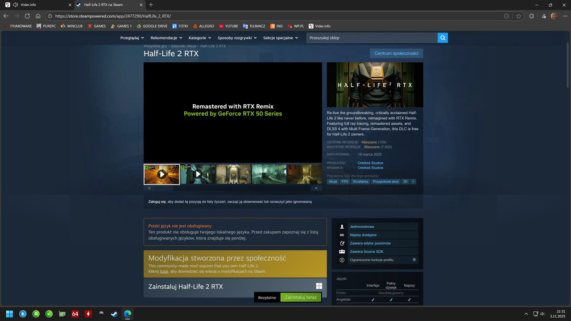Open the Zaloguj się login link
Image resolution: width=571 pixels, height=321 pixels.
157,202
